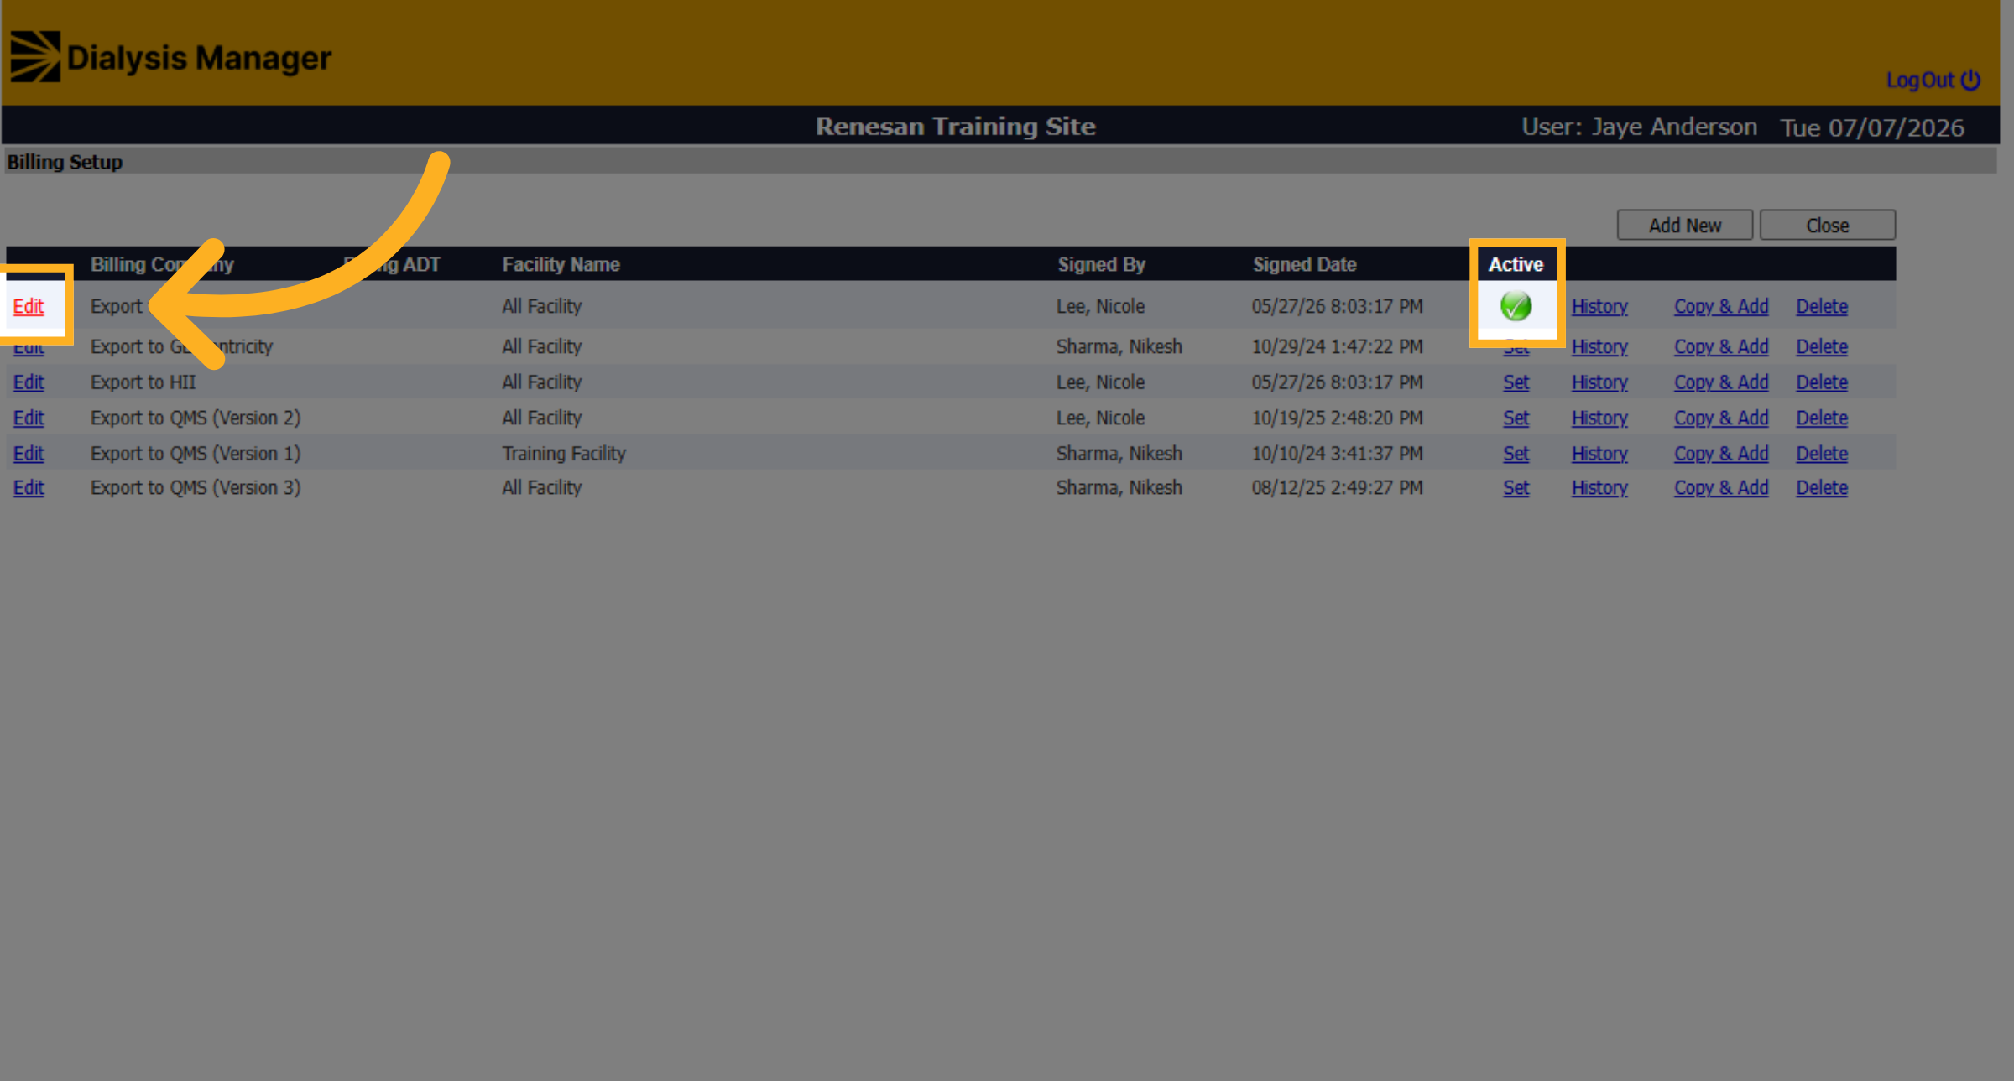Click the Add New button
This screenshot has width=2014, height=1081.
(1684, 225)
